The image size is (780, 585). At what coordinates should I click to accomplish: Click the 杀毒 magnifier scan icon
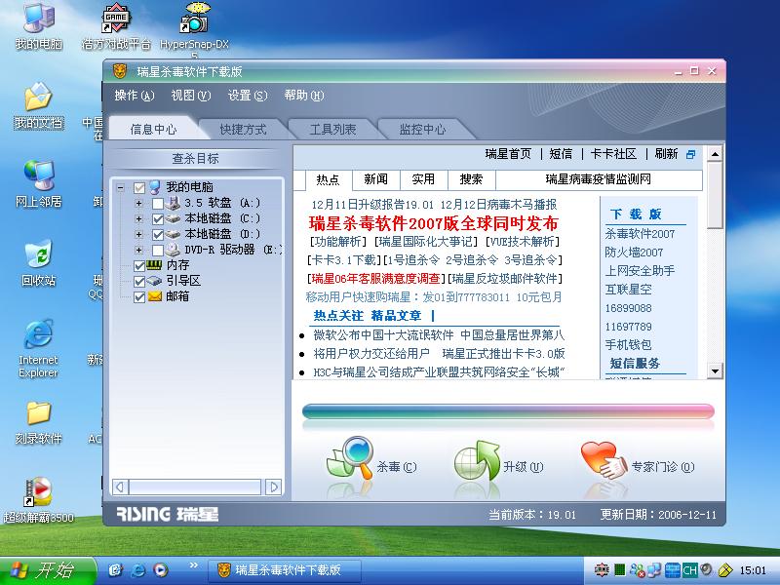350,458
